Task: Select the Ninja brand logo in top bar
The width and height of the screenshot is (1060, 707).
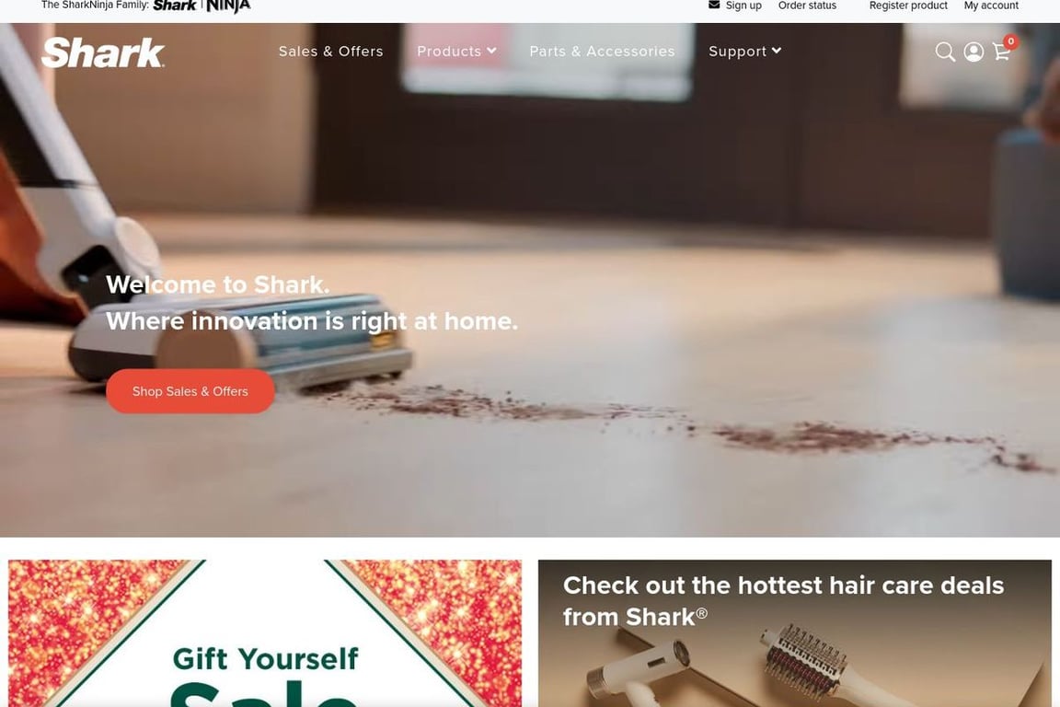Action: pos(228,6)
